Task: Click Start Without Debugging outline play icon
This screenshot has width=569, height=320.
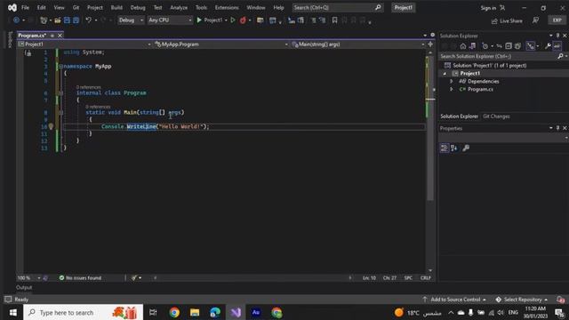Action: tap(233, 20)
